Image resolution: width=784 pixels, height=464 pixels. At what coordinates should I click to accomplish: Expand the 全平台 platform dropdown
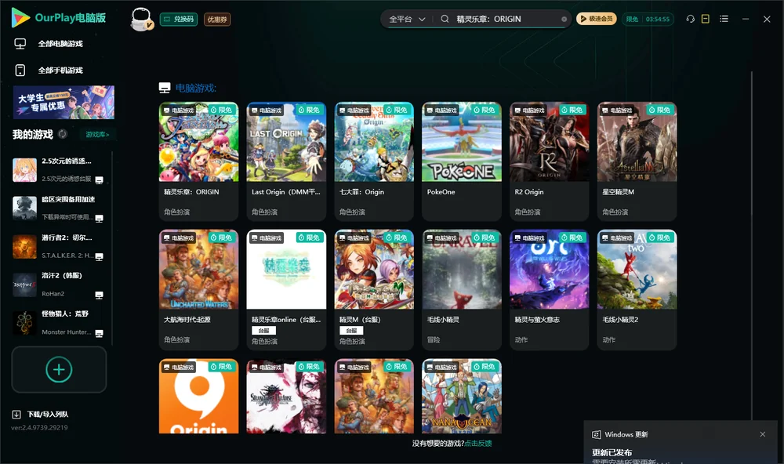(407, 19)
